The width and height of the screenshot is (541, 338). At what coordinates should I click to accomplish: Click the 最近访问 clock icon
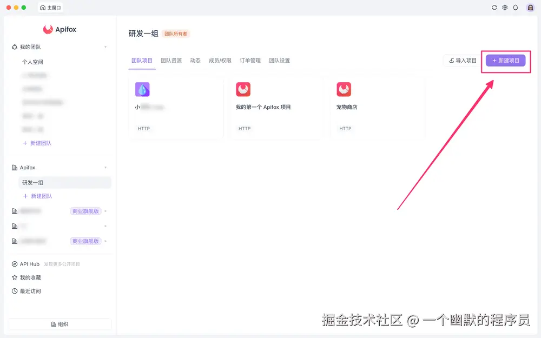[15, 291]
